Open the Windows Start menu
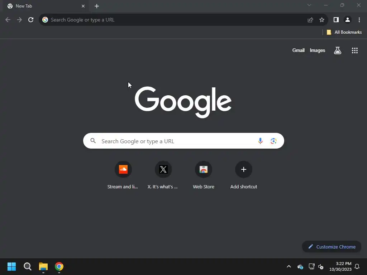Image resolution: width=367 pixels, height=275 pixels. tap(12, 266)
